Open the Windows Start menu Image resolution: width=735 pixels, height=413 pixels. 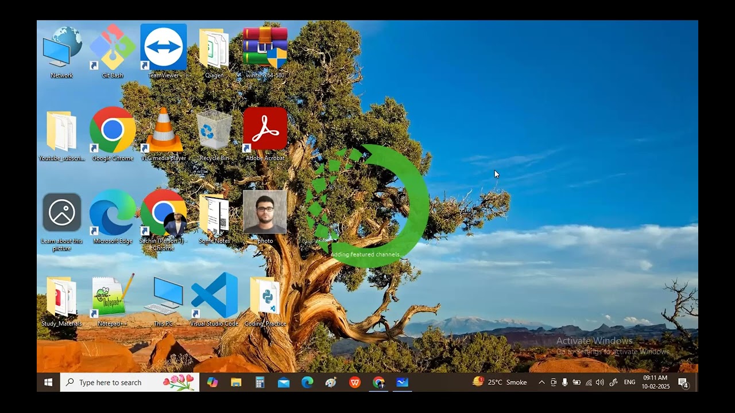48,382
